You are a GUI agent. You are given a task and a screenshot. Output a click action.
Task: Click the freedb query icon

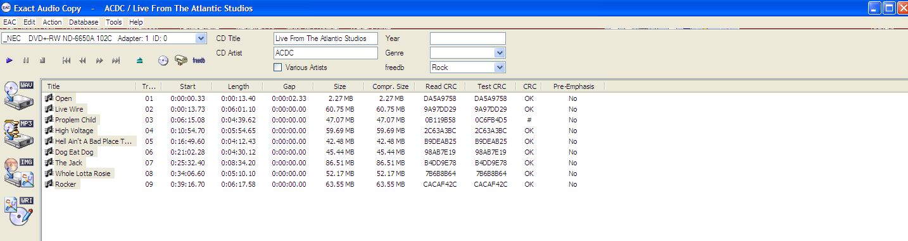tap(199, 61)
